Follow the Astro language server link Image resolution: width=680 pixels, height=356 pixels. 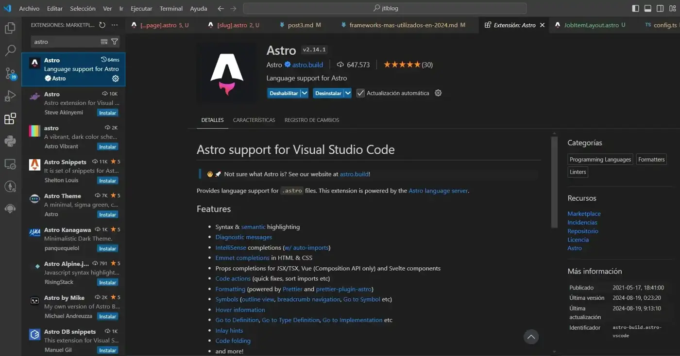click(x=438, y=191)
